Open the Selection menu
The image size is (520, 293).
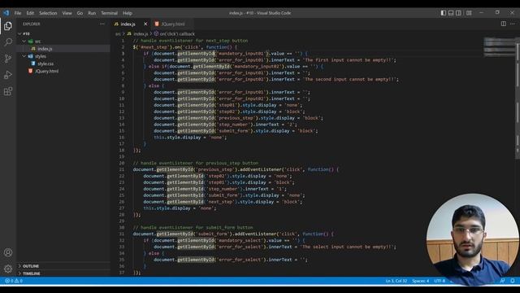point(48,13)
